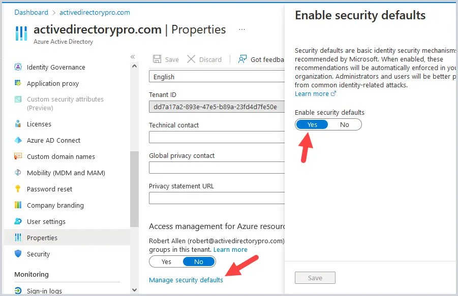Set Access management toggle to Yes

click(166, 261)
